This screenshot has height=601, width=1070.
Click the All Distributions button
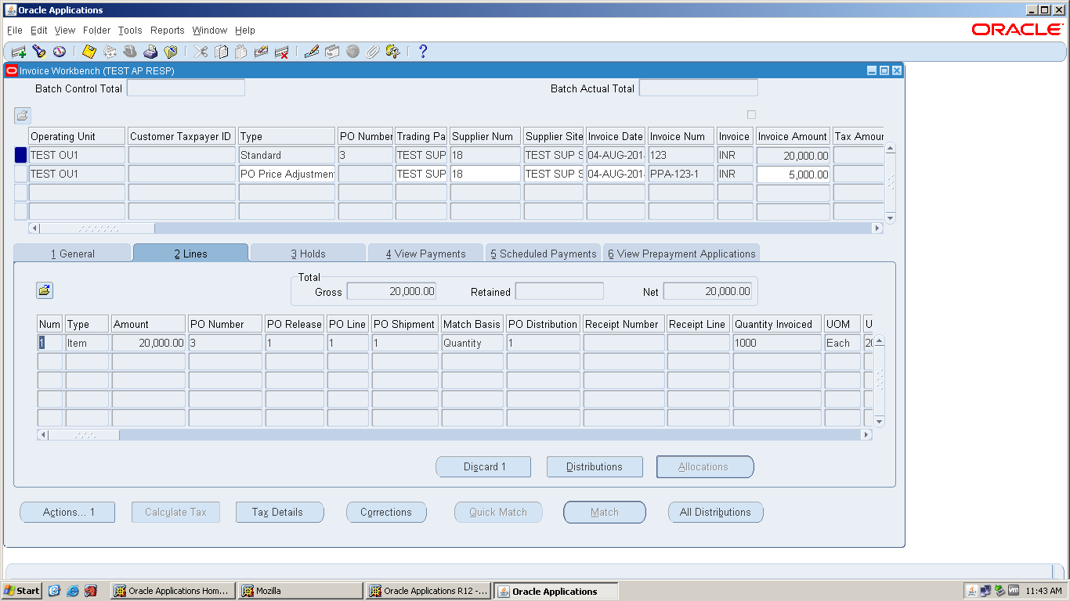715,512
